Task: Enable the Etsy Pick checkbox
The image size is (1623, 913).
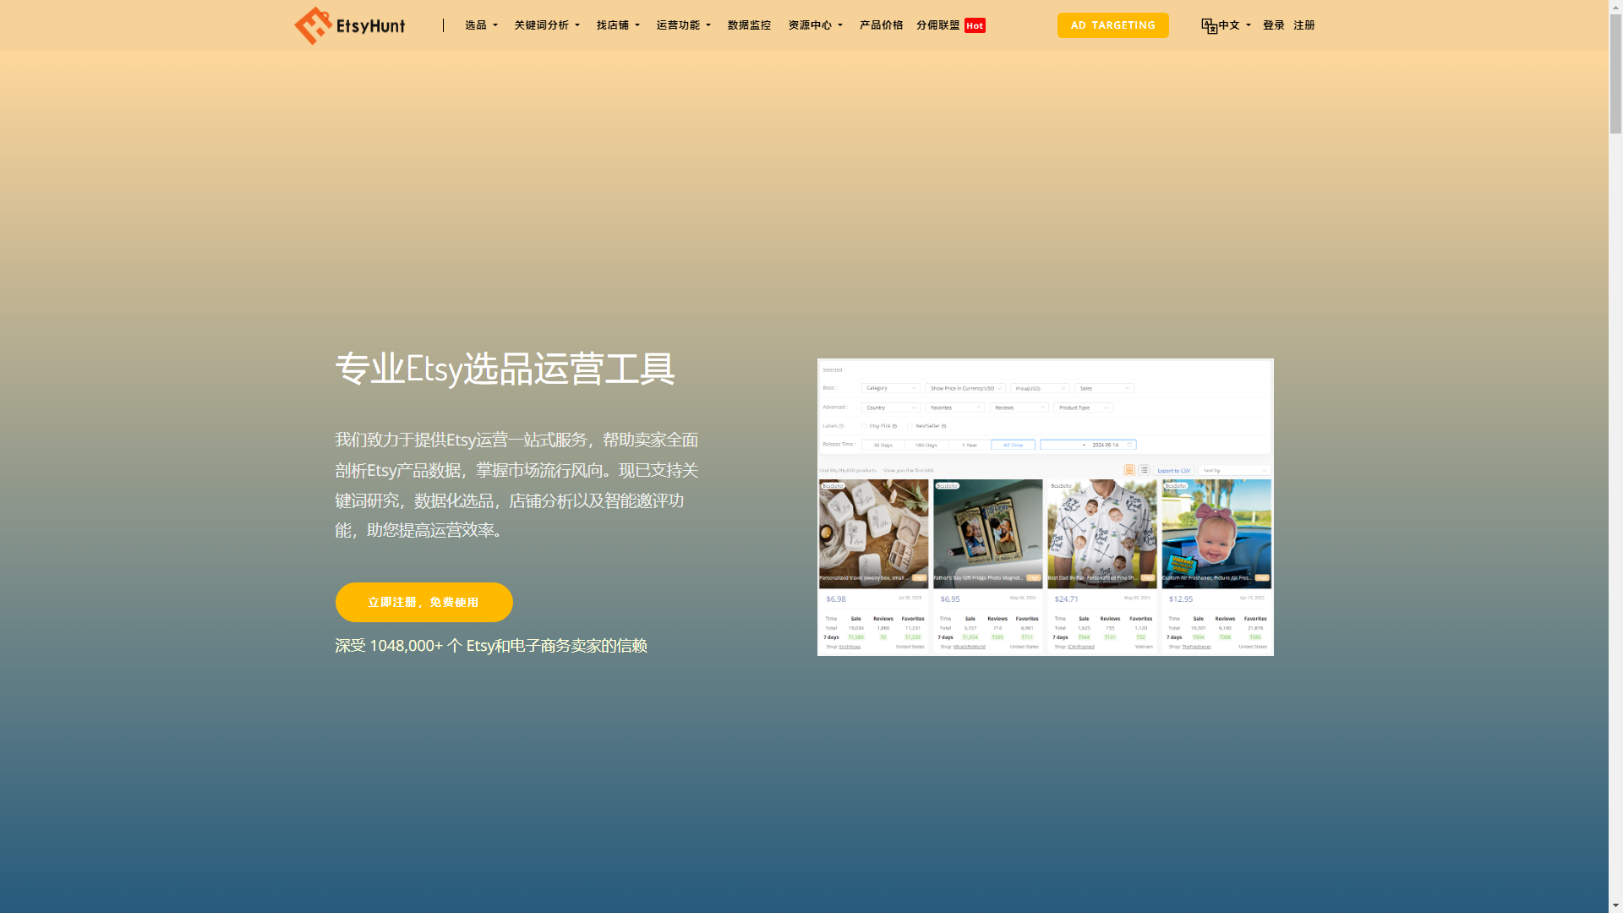Action: pyautogui.click(x=864, y=426)
